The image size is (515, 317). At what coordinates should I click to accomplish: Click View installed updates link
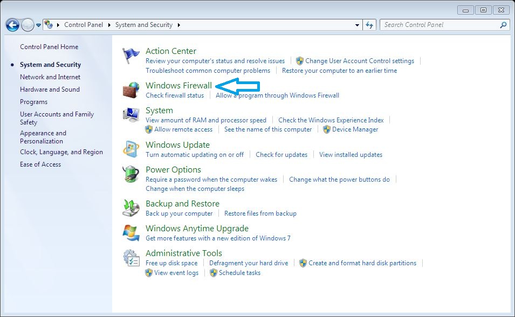coord(351,154)
